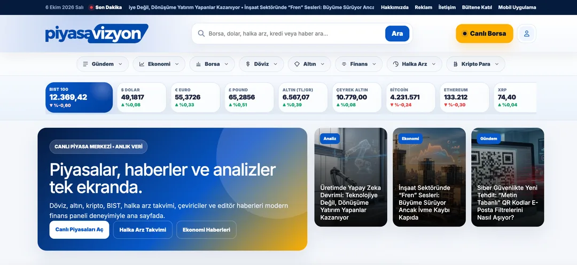Click the Son Dakika label
This screenshot has height=265, width=577.
click(108, 7)
